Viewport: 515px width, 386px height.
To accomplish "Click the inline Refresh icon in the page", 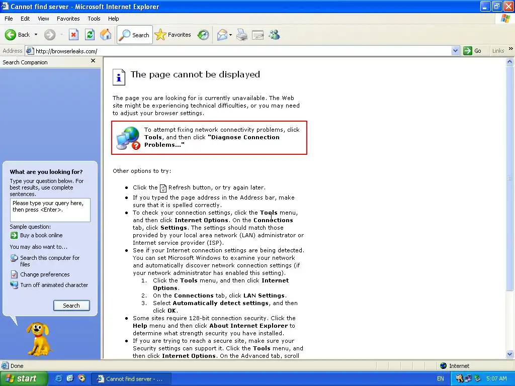I will pos(163,188).
